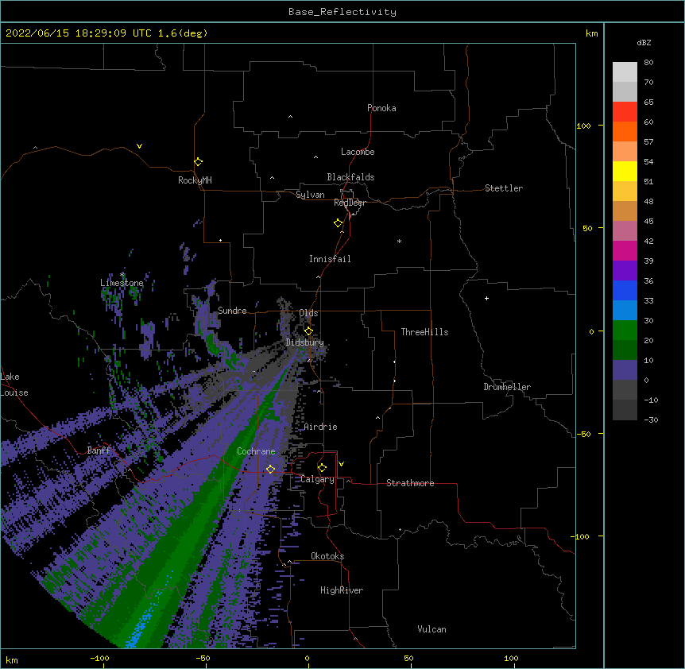
Task: Select the red 65 dBZ legend swatch
Action: 625,111
